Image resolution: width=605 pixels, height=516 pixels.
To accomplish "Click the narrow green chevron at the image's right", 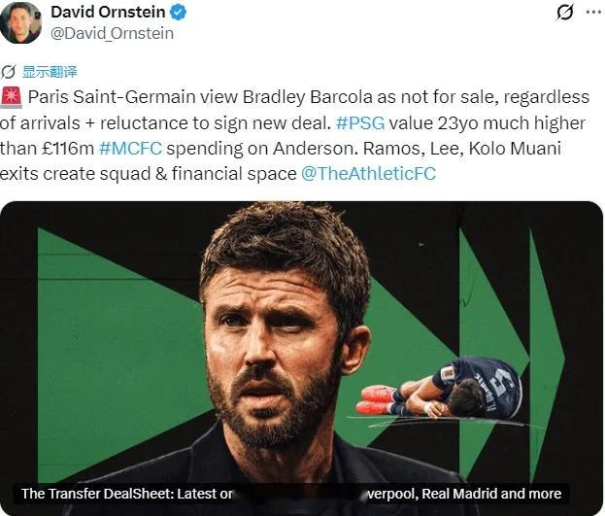I will point(545,356).
